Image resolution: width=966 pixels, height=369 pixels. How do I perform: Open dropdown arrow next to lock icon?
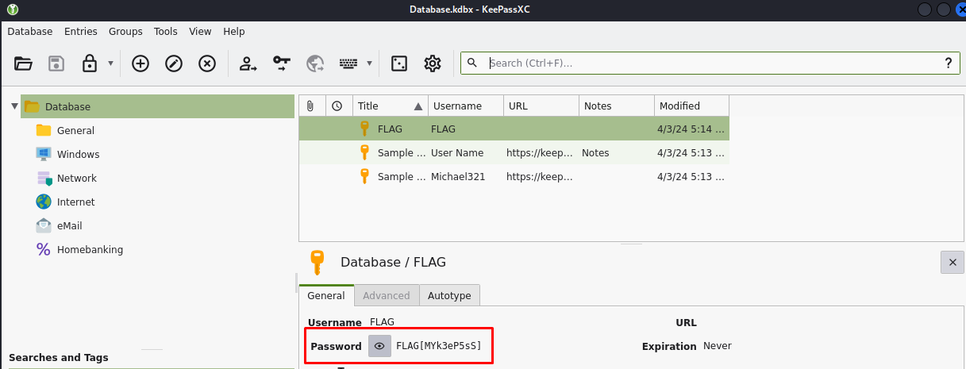tap(110, 63)
